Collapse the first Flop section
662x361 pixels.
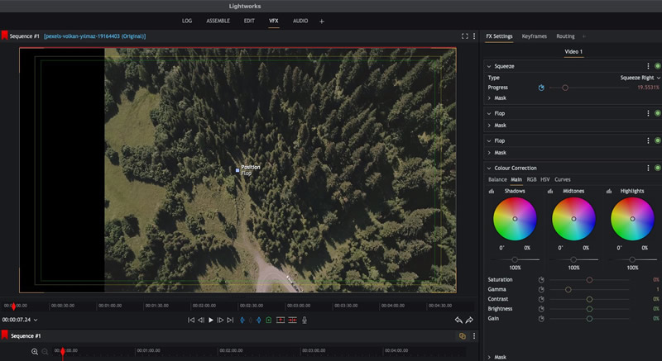coord(489,113)
